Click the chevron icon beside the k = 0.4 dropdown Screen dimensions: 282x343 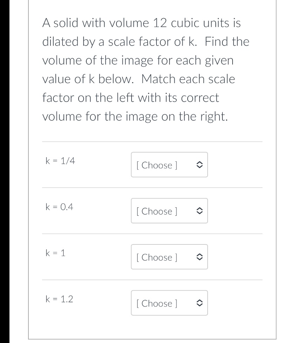click(x=199, y=211)
